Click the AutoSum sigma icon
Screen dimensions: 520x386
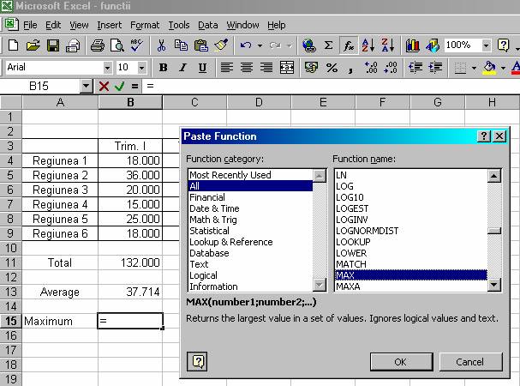[328, 45]
